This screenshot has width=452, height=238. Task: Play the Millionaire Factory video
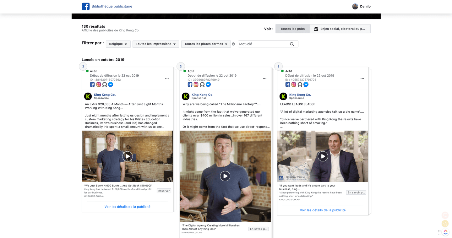pyautogui.click(x=225, y=176)
